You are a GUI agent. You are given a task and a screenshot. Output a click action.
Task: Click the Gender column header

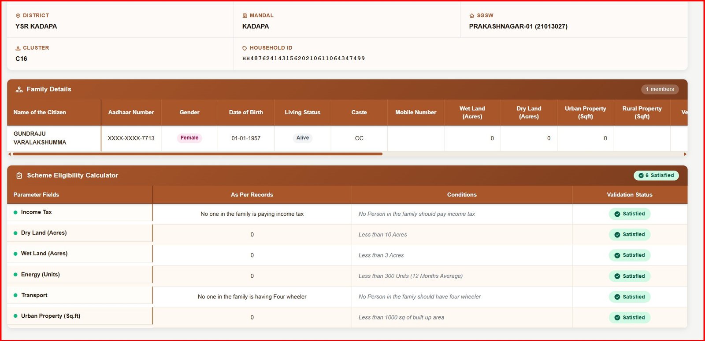(x=189, y=112)
